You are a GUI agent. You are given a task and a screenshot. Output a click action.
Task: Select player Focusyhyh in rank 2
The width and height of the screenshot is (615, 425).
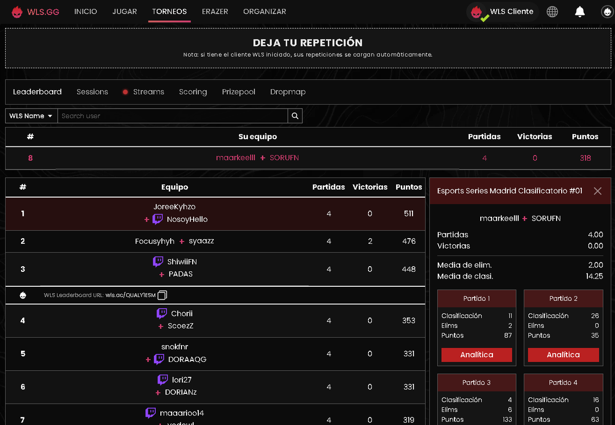coord(155,241)
